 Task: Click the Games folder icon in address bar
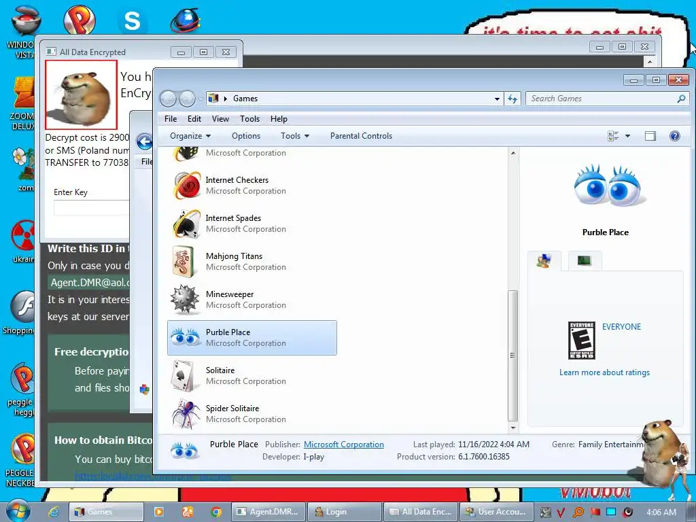pyautogui.click(x=213, y=98)
